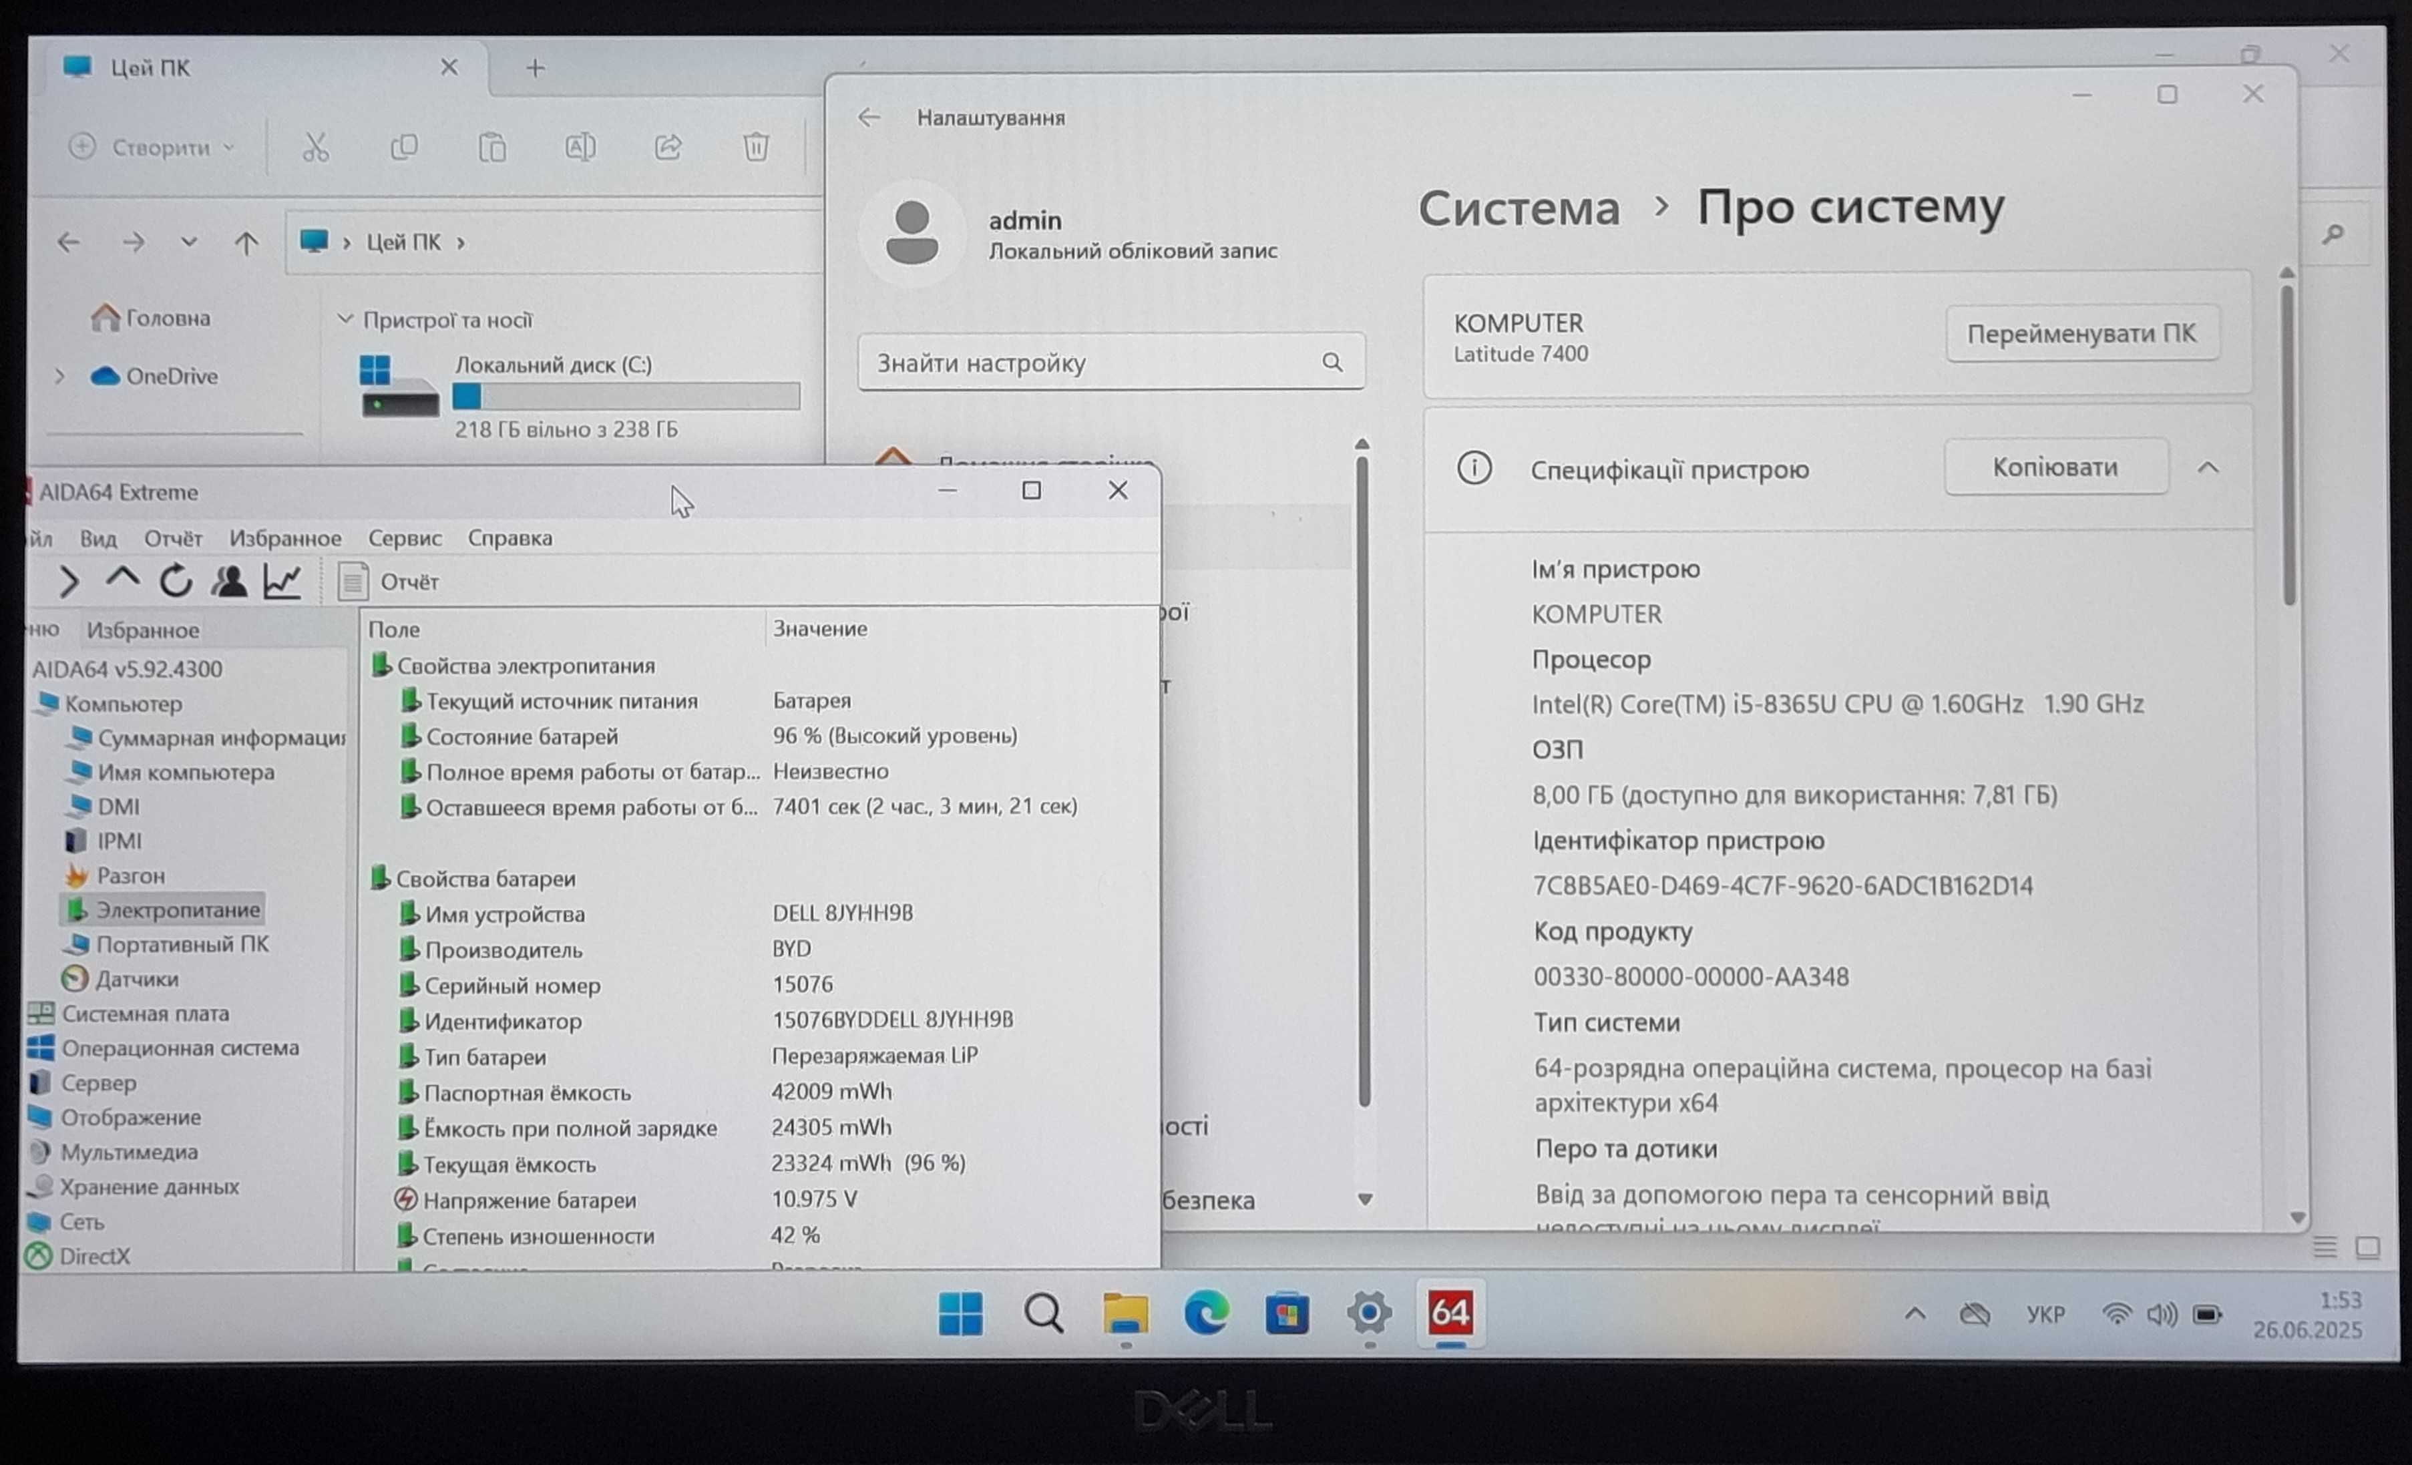Show hidden icons in system tray
This screenshot has width=2412, height=1465.
point(1915,1314)
